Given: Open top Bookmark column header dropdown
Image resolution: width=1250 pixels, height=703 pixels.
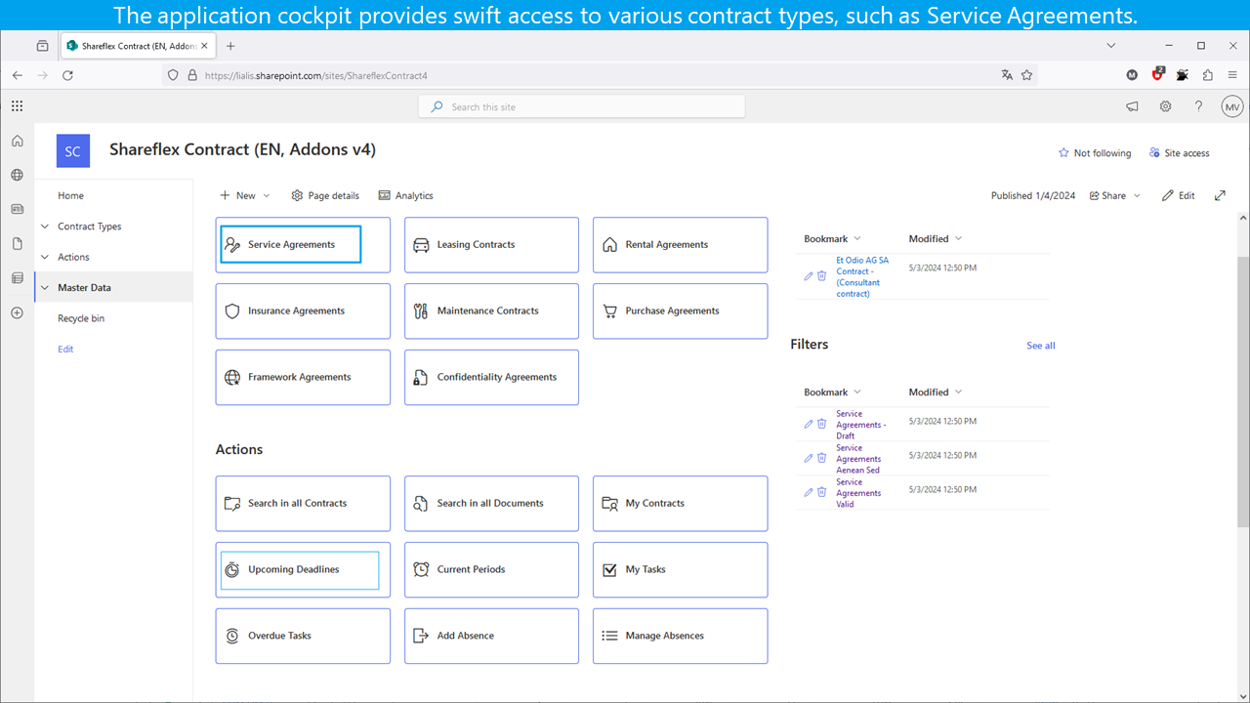Looking at the screenshot, I should (x=833, y=238).
